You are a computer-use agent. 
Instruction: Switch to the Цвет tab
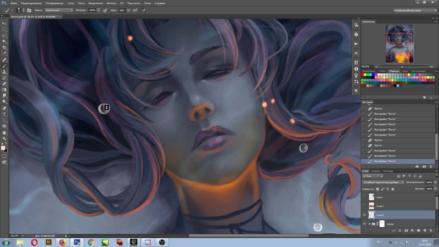(405, 71)
